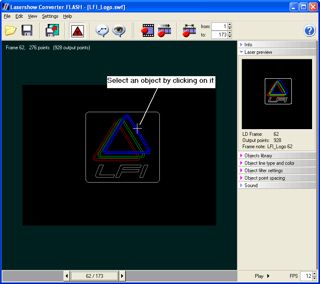Viewport: 320px width, 284px height.
Task: Expand Object filter settings panel
Action: coord(277,171)
